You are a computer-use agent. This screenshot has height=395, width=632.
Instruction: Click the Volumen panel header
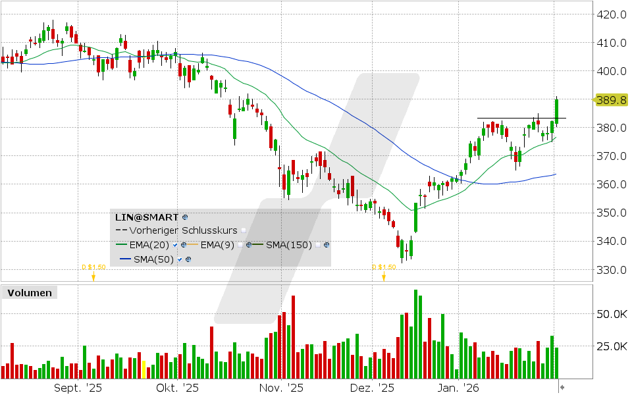[29, 293]
